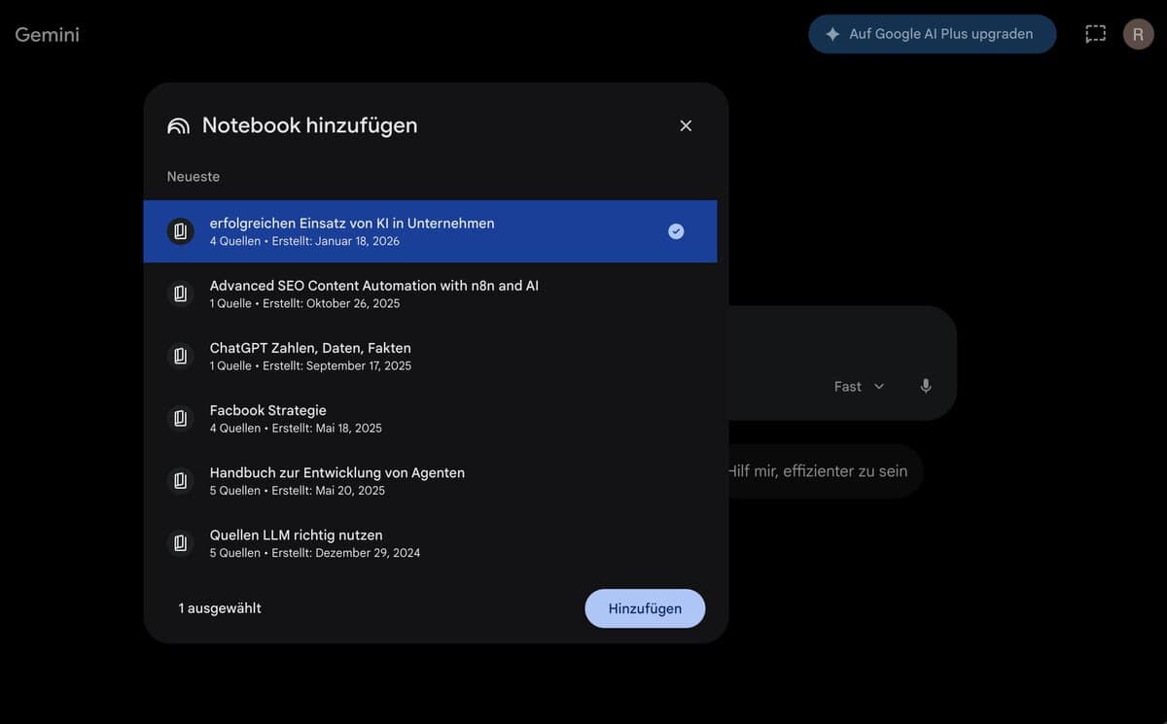Click '1 Quelle • Erstellt: Oktober 26, 2025'
Screen dimensions: 1167x724
(x=304, y=303)
